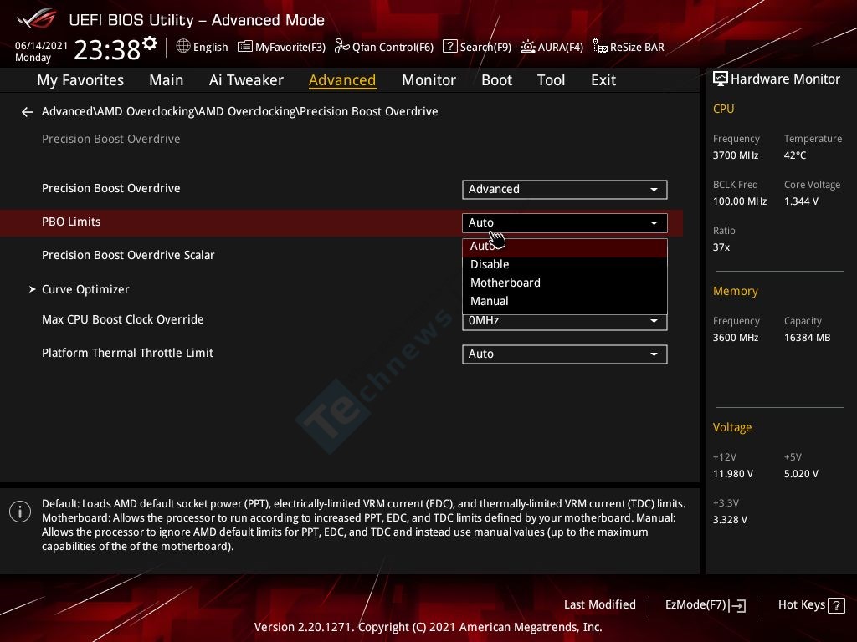Click the +3.3V reading 3.328 V
The height and width of the screenshot is (642, 857).
pyautogui.click(x=730, y=520)
